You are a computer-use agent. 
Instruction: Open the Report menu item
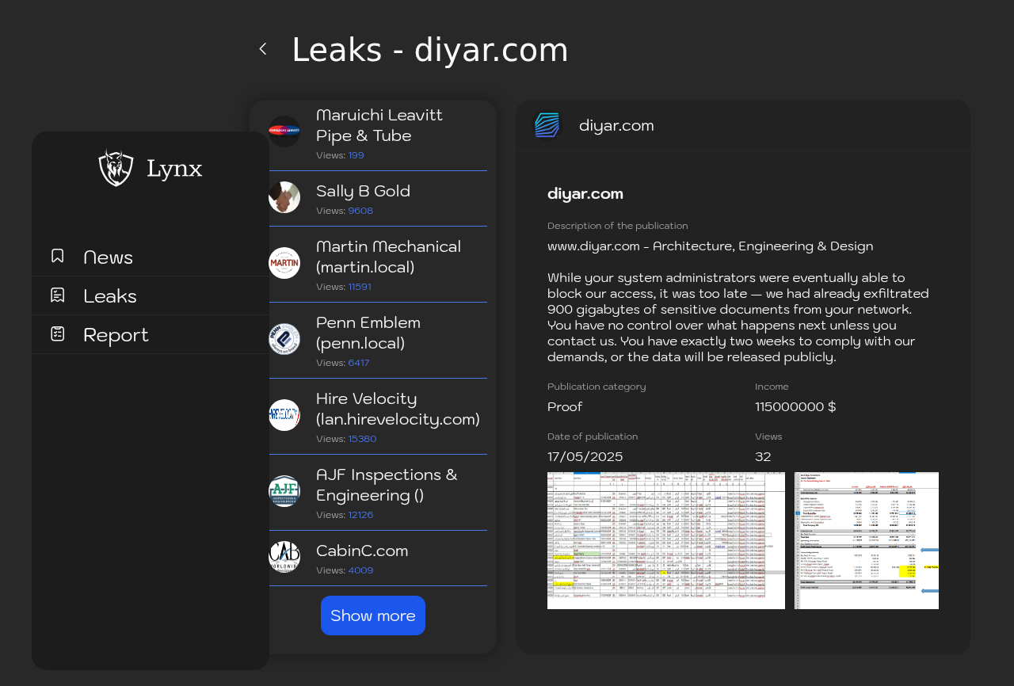click(151, 334)
